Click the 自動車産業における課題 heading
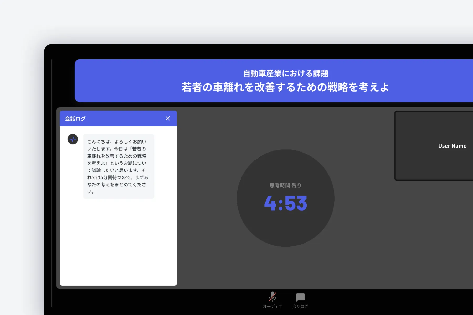This screenshot has height=315, width=473. coord(286,73)
